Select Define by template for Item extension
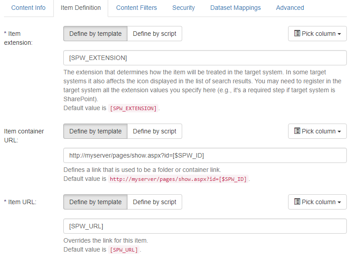 pyautogui.click(x=95, y=34)
